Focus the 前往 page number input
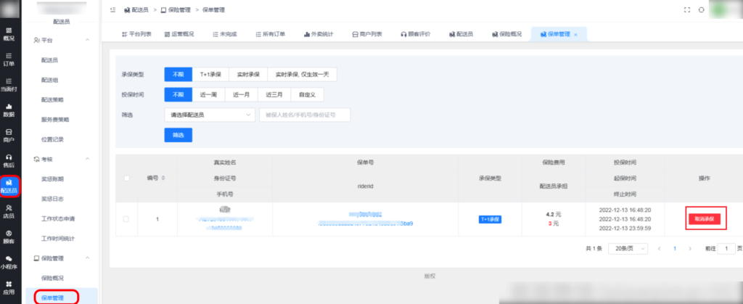This screenshot has height=304, width=743. click(726, 249)
